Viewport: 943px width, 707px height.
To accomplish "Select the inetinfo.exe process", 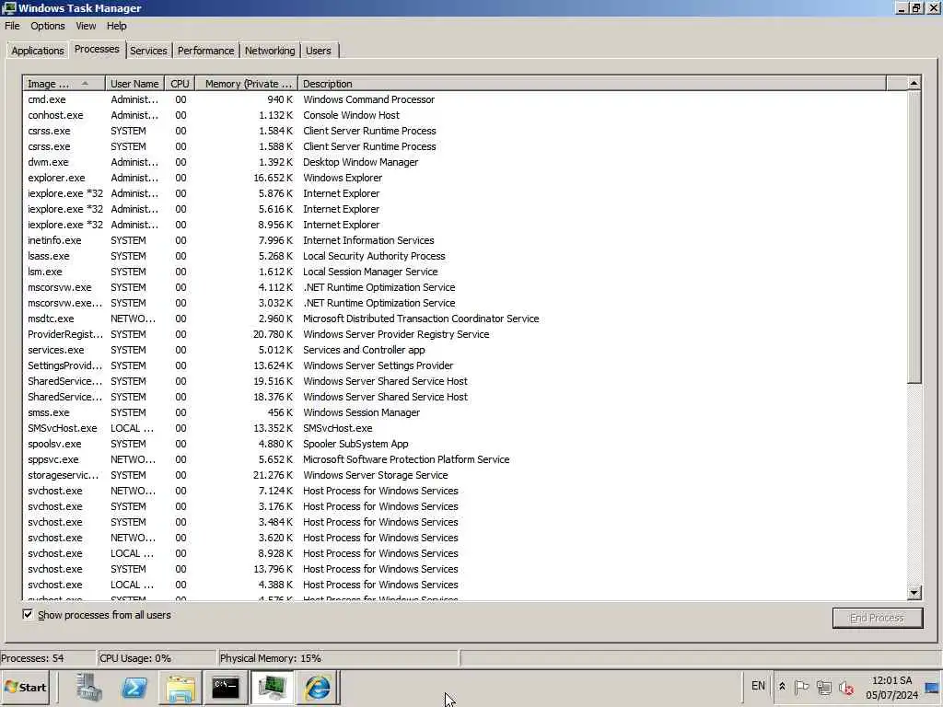I will (x=464, y=240).
